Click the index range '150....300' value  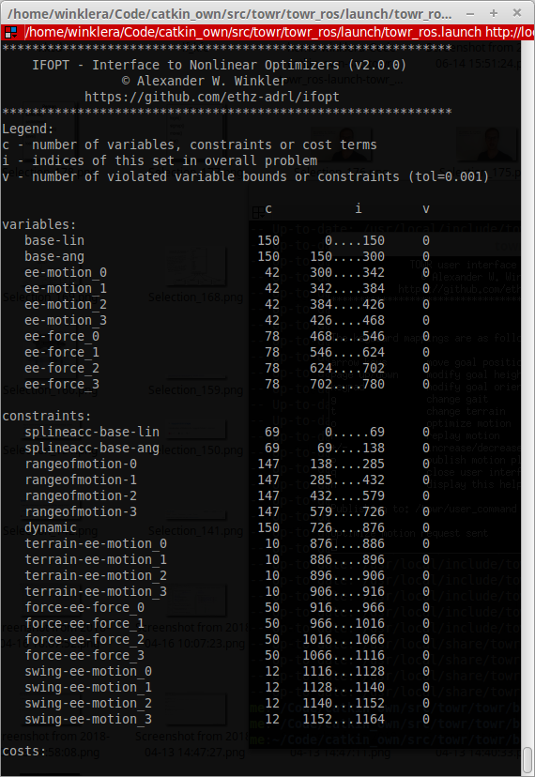click(x=347, y=256)
